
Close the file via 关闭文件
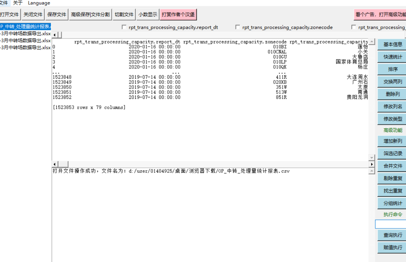coord(33,14)
